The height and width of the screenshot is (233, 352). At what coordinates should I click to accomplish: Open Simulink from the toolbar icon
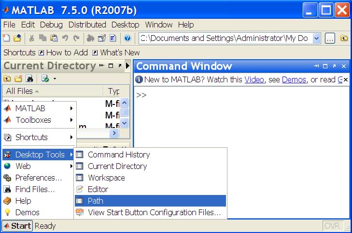[90, 39]
